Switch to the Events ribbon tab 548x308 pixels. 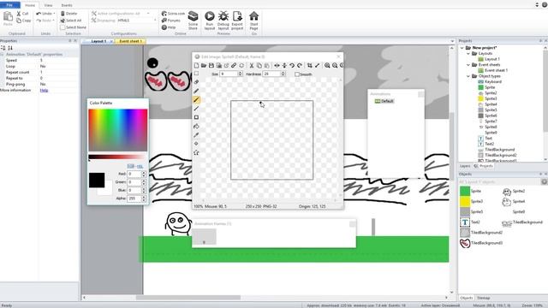pos(67,5)
